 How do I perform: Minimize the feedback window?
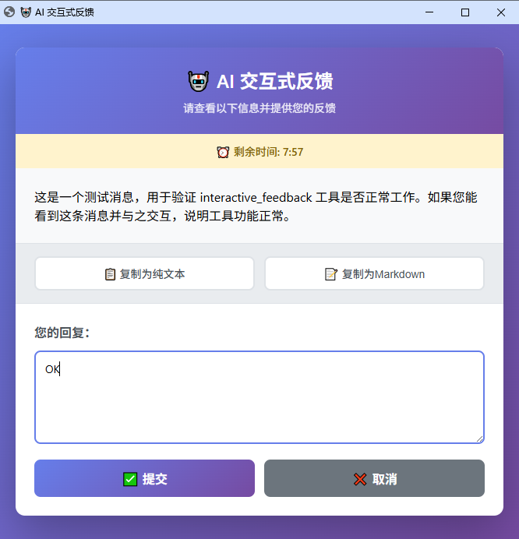click(429, 12)
